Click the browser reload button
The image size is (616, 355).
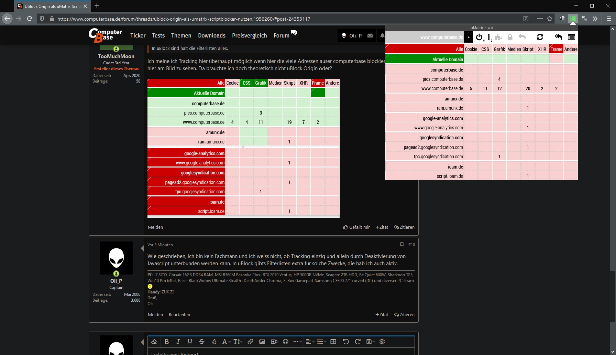pyautogui.click(x=30, y=19)
